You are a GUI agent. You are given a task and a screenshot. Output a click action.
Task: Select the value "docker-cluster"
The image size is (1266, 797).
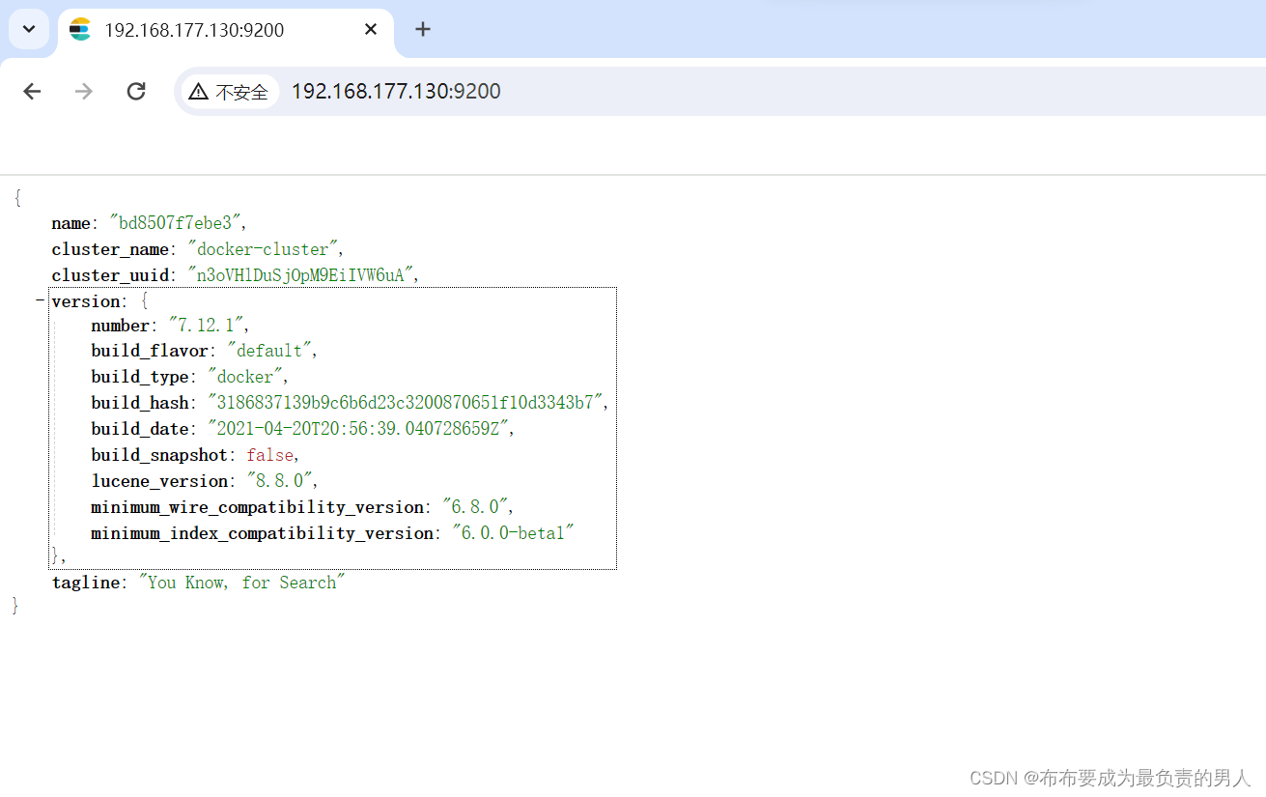(x=262, y=249)
